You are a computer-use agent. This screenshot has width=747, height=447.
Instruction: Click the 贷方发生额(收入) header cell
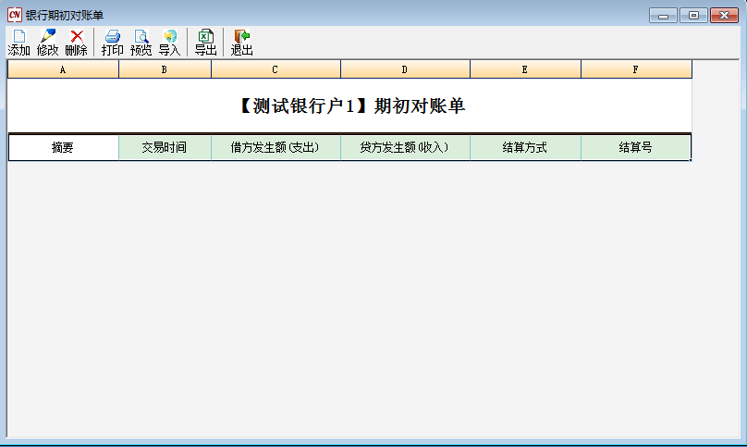pyautogui.click(x=405, y=147)
